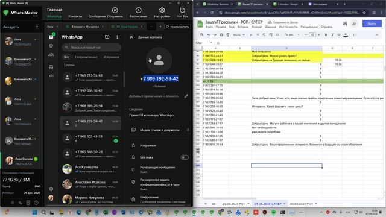Increase font size with plus button

(x=319, y=35)
